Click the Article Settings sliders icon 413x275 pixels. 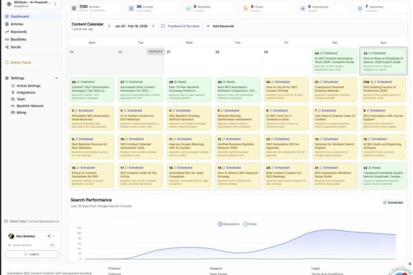(x=13, y=86)
